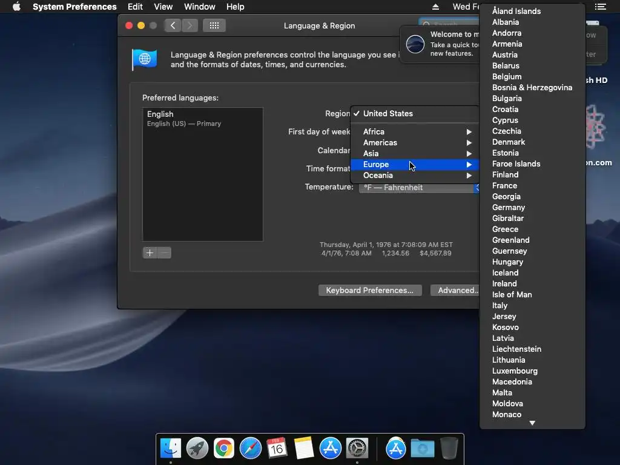Image resolution: width=620 pixels, height=465 pixels.
Task: Launch Google Chrome from the Dock
Action: tap(224, 448)
